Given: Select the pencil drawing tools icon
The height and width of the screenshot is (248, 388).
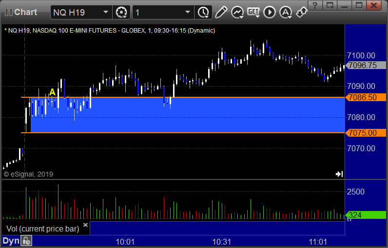Looking at the screenshot, I should (x=221, y=12).
